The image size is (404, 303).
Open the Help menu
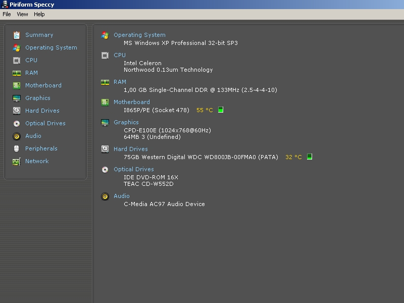point(39,14)
